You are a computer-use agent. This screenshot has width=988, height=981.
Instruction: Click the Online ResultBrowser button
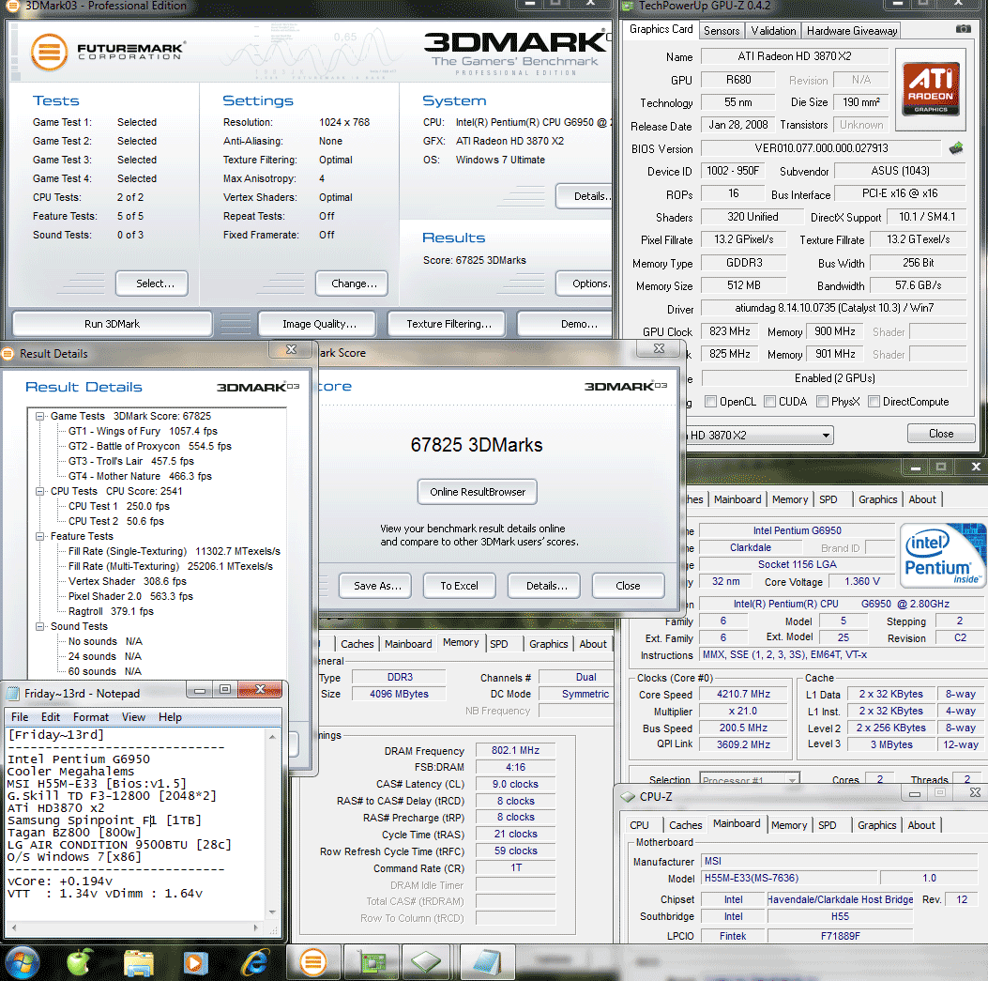pyautogui.click(x=478, y=493)
